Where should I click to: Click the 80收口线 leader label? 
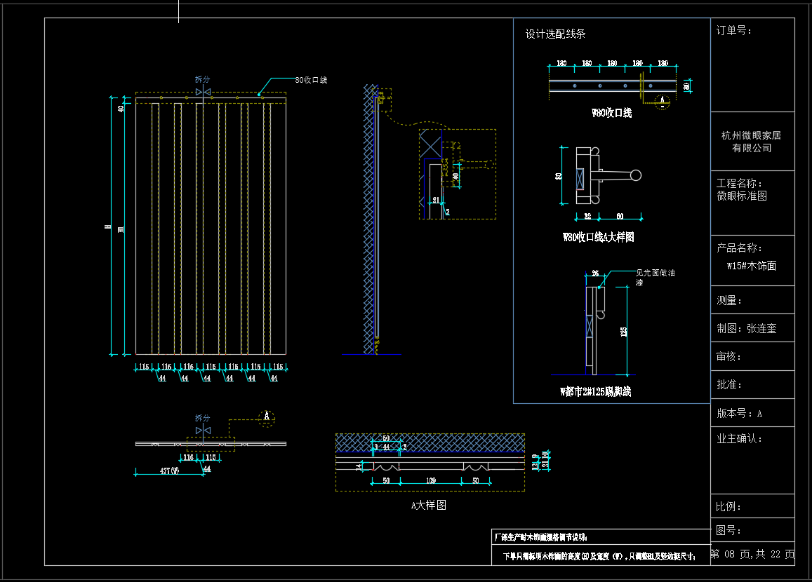[311, 81]
